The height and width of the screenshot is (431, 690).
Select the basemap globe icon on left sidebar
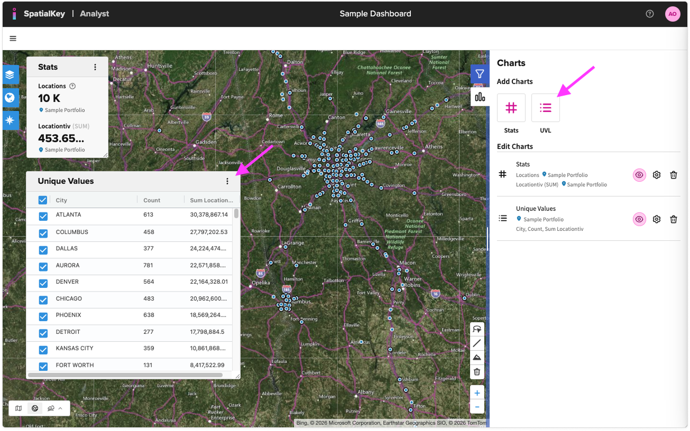(11, 98)
